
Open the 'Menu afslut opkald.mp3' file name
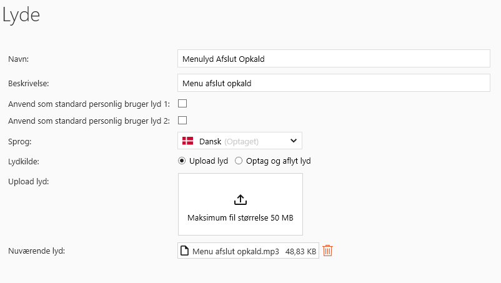(235, 251)
